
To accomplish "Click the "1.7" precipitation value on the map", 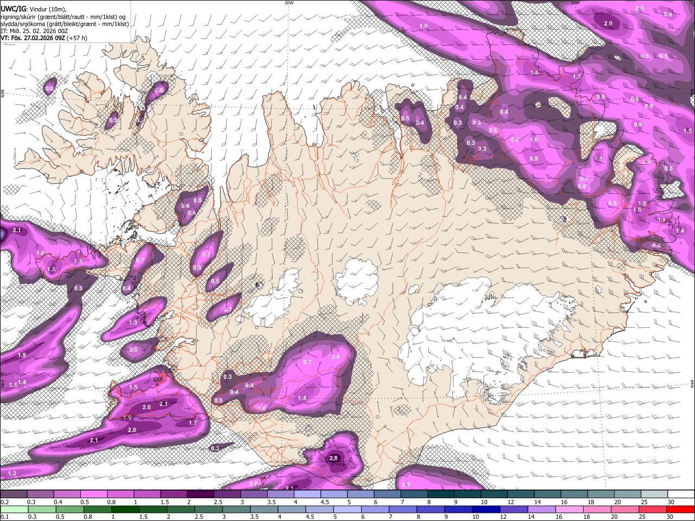I will click(x=193, y=423).
